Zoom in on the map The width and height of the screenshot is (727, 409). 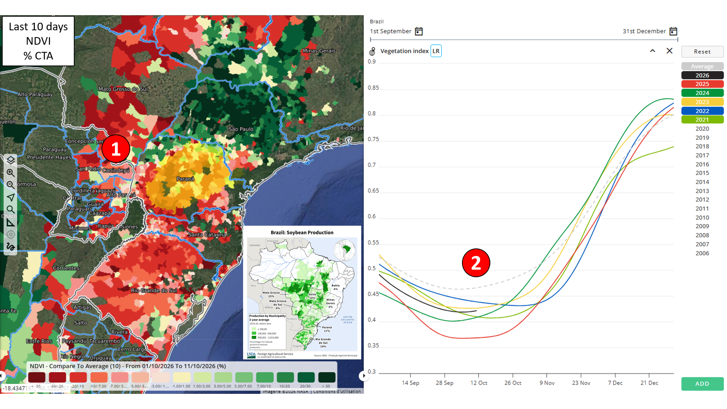11,173
